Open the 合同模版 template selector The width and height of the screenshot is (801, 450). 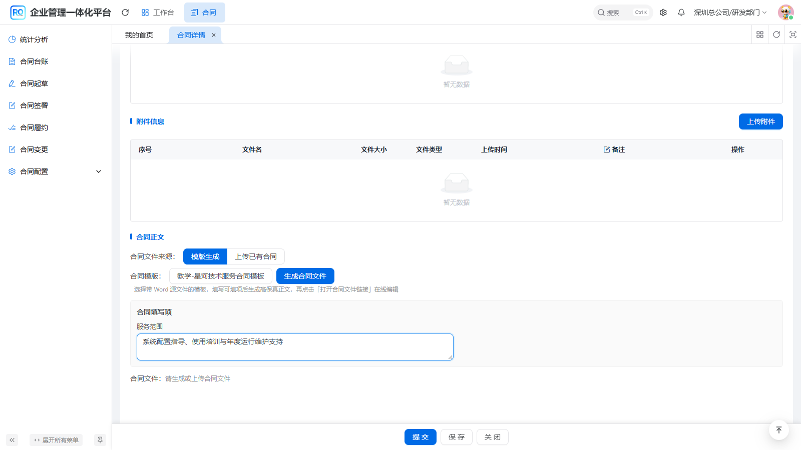point(221,276)
